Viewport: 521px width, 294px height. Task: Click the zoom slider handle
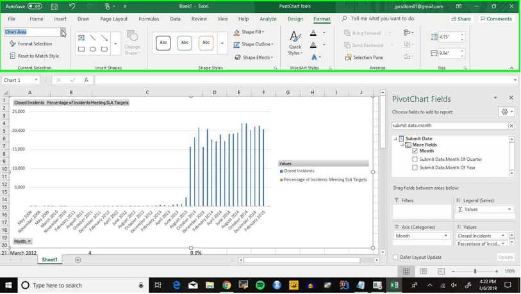point(475,272)
